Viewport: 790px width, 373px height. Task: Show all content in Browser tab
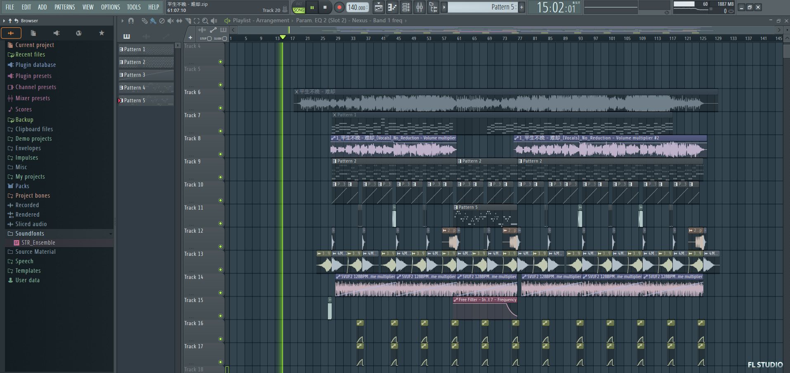click(11, 33)
